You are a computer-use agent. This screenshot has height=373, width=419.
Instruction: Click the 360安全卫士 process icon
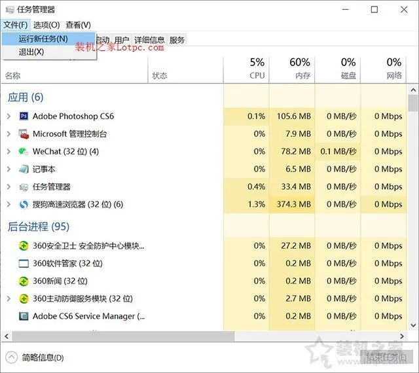tap(24, 246)
